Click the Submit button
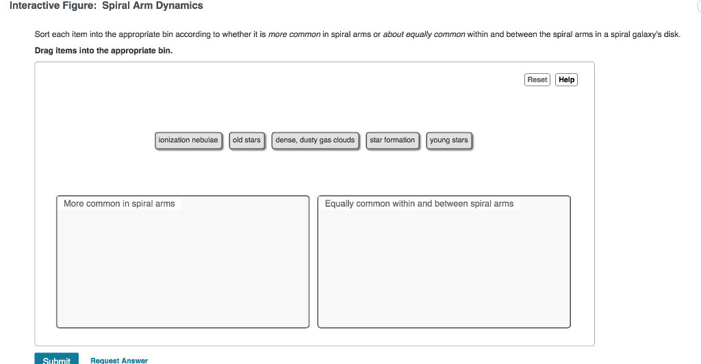Screen dimensions: 701x364 (56, 359)
